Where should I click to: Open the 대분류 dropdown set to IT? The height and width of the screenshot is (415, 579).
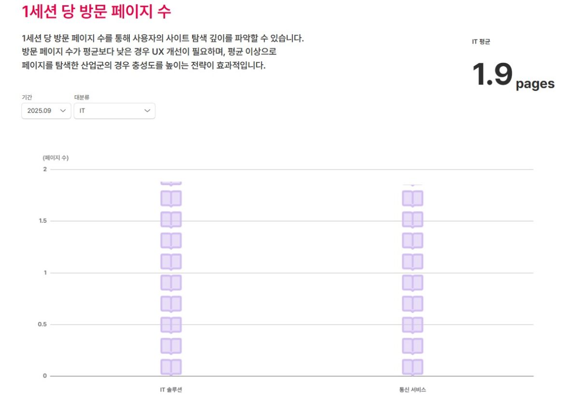114,111
